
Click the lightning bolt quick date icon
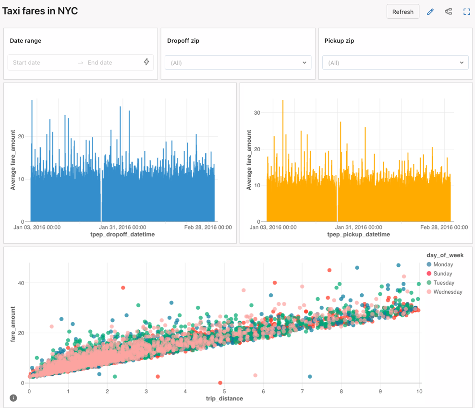tap(146, 62)
